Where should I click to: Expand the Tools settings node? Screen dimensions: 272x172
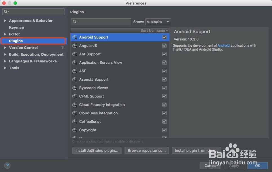5,68
